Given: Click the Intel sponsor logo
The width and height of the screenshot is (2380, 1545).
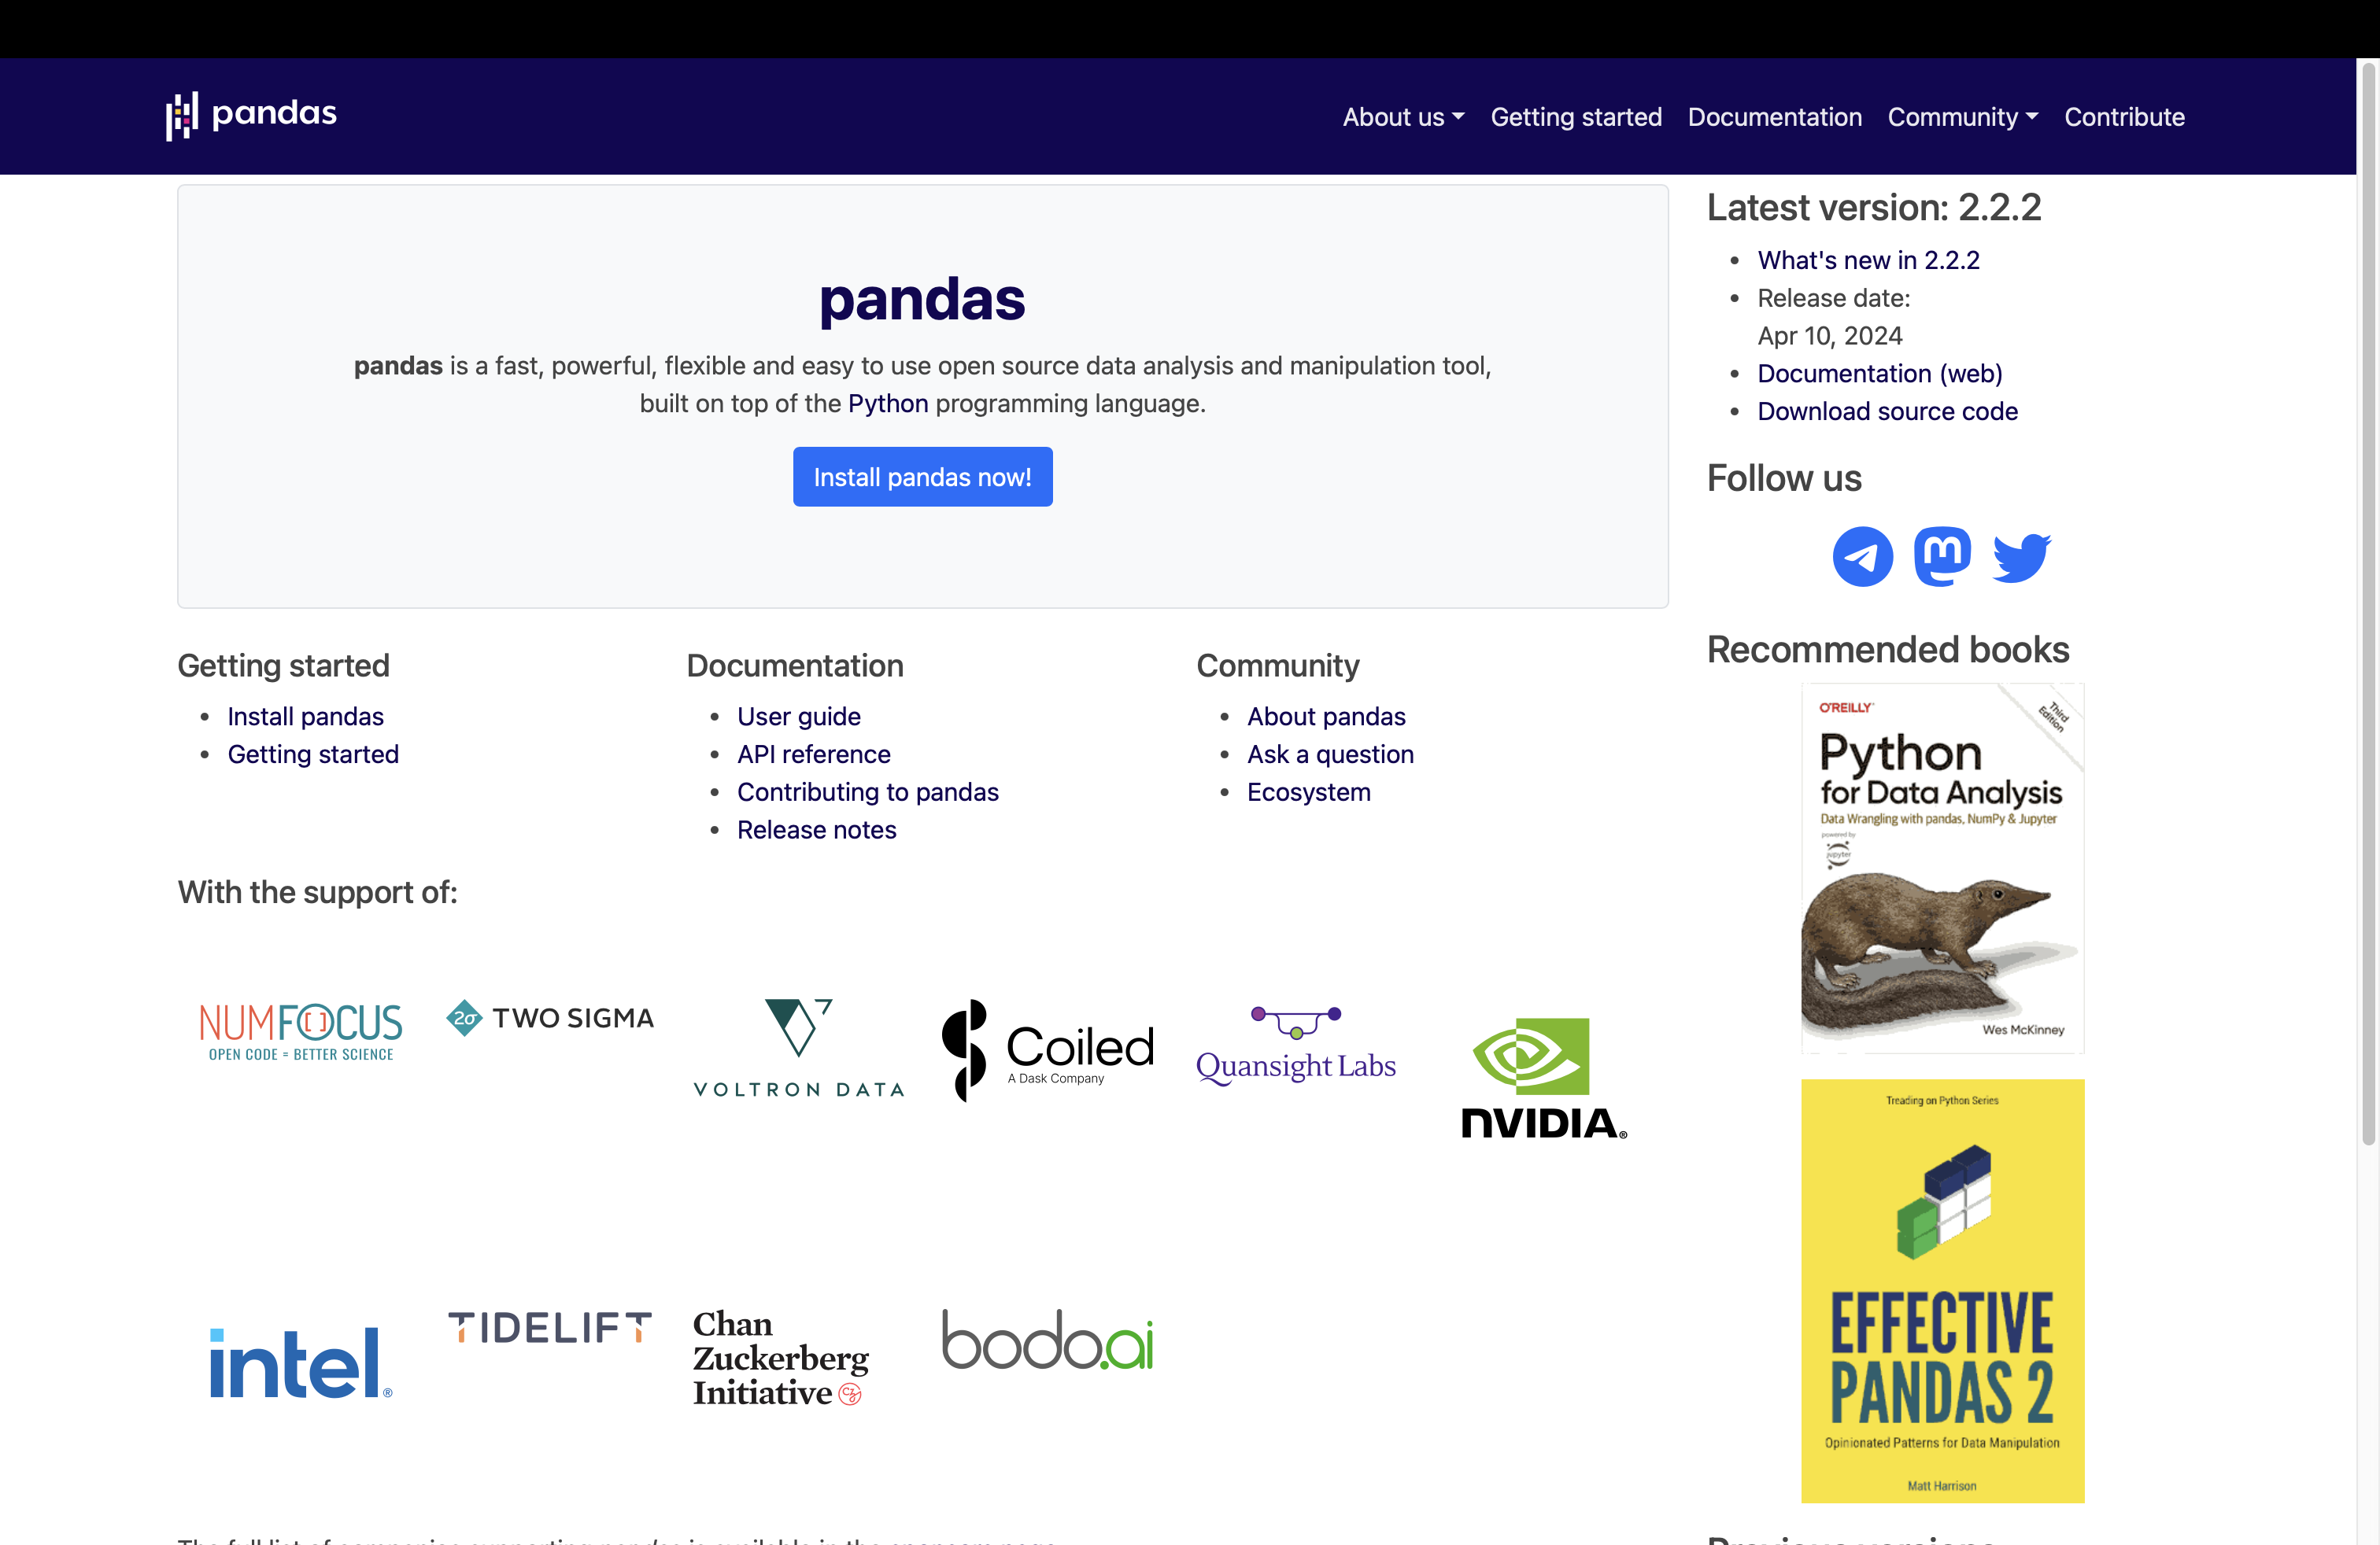Looking at the screenshot, I should point(299,1359).
